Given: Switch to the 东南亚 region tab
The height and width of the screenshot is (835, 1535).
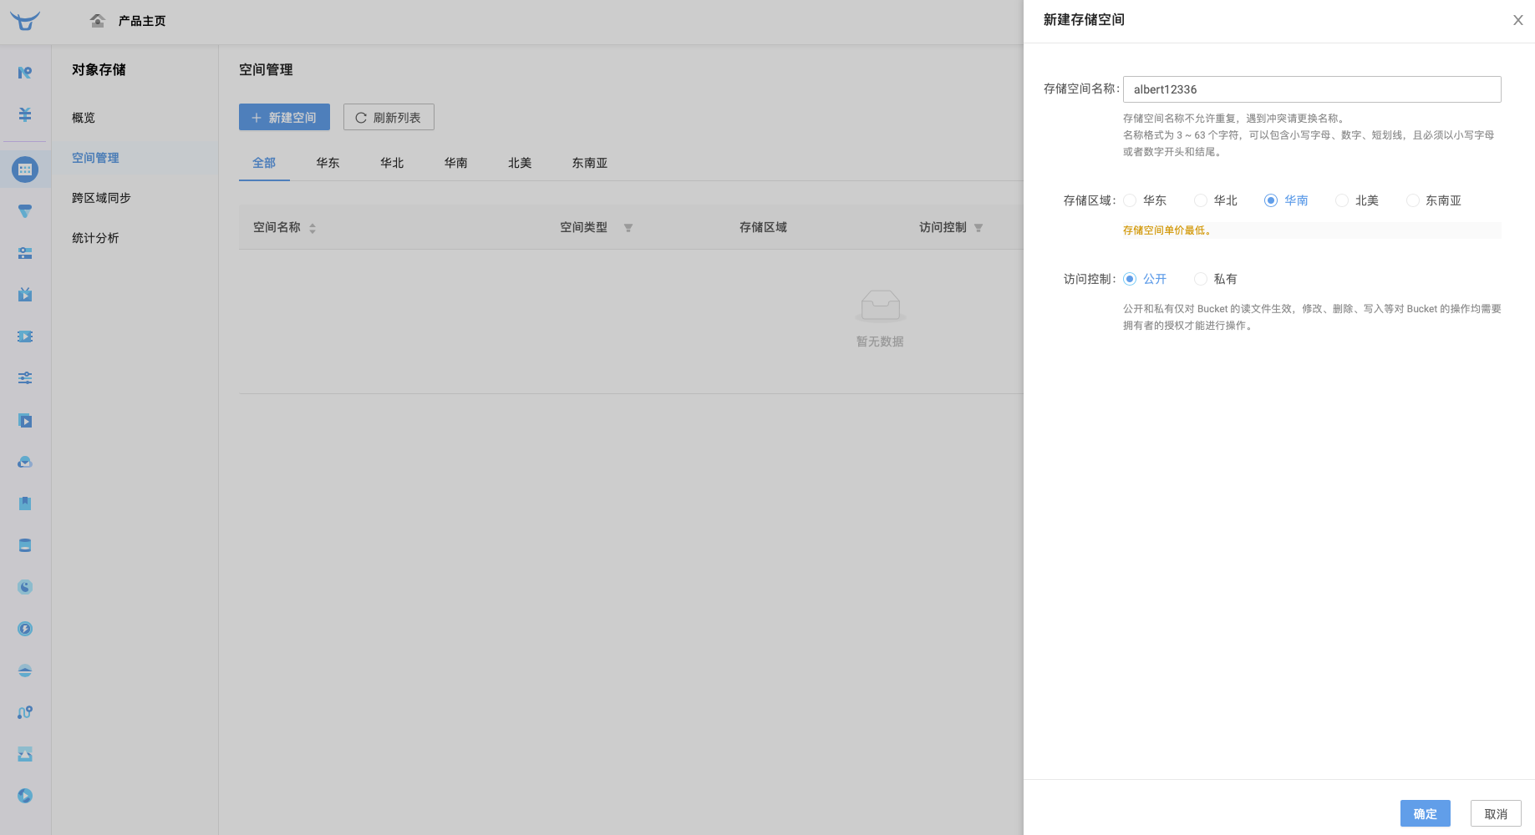Looking at the screenshot, I should [x=588, y=163].
